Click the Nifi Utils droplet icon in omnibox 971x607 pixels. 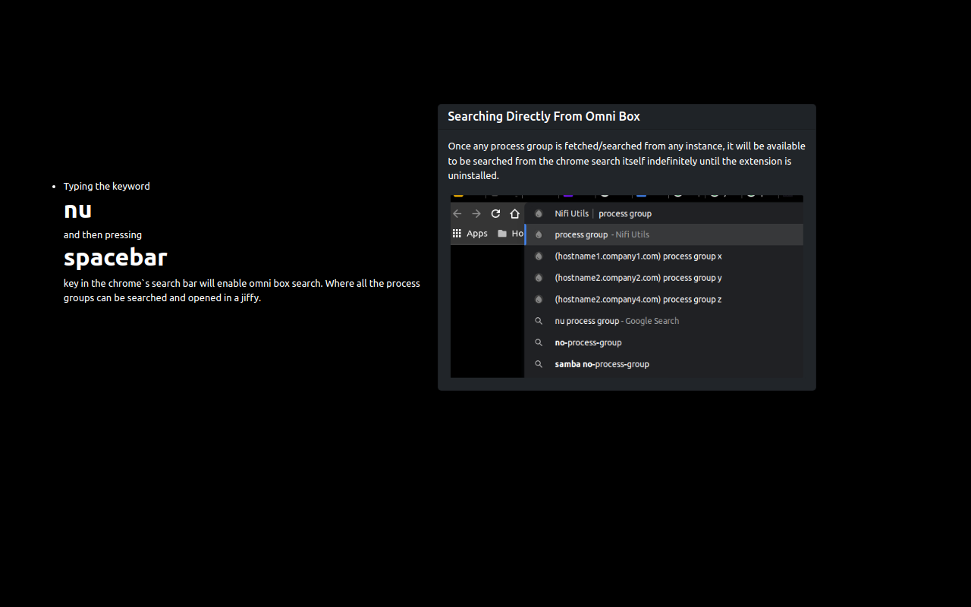coord(539,213)
